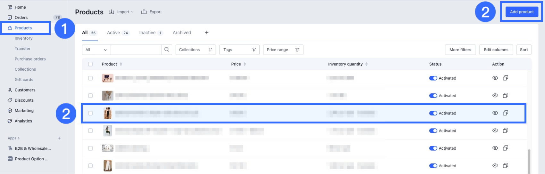Check the select-all products checkbox
The image size is (545, 174).
click(90, 64)
